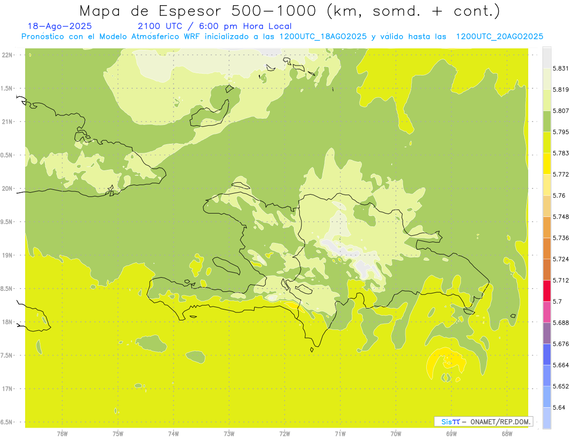Click the longitude label 70W
This screenshot has height=440, width=569.
coord(396,433)
